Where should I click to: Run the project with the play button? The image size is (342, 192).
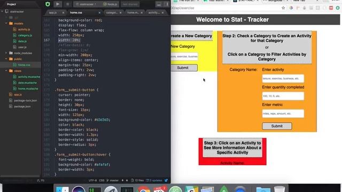[58, 4]
